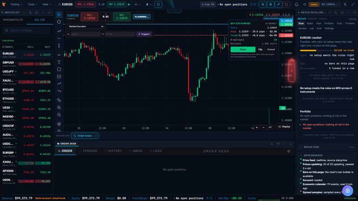Open Order Desk settings gear
Image resolution: width=358 pixels, height=201 pixels.
click(x=289, y=151)
